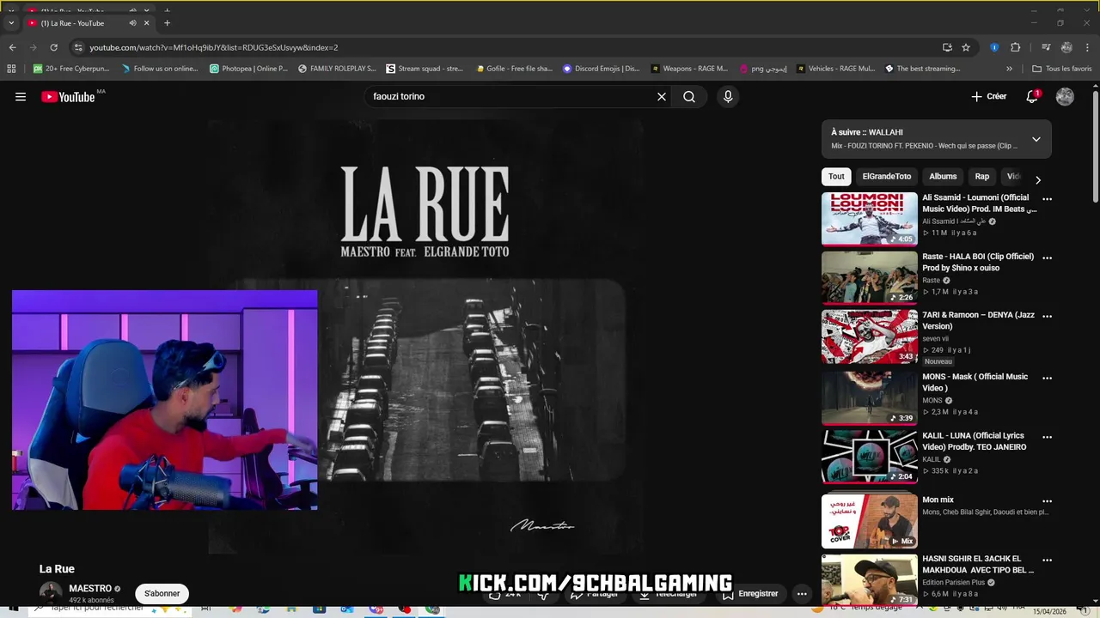Open the apps grid in bookmarks bar
This screenshot has height=618, width=1100.
11,69
